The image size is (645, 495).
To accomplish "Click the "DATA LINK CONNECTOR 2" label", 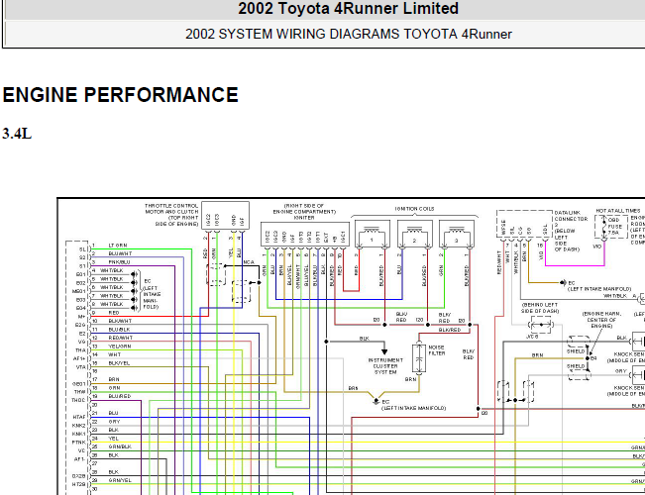I will point(571,219).
